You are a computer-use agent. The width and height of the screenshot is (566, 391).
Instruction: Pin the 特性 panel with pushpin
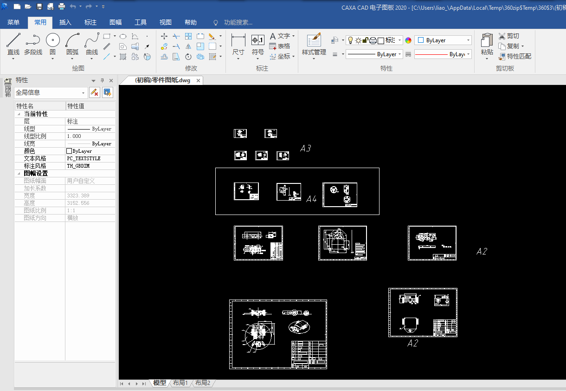(x=103, y=80)
